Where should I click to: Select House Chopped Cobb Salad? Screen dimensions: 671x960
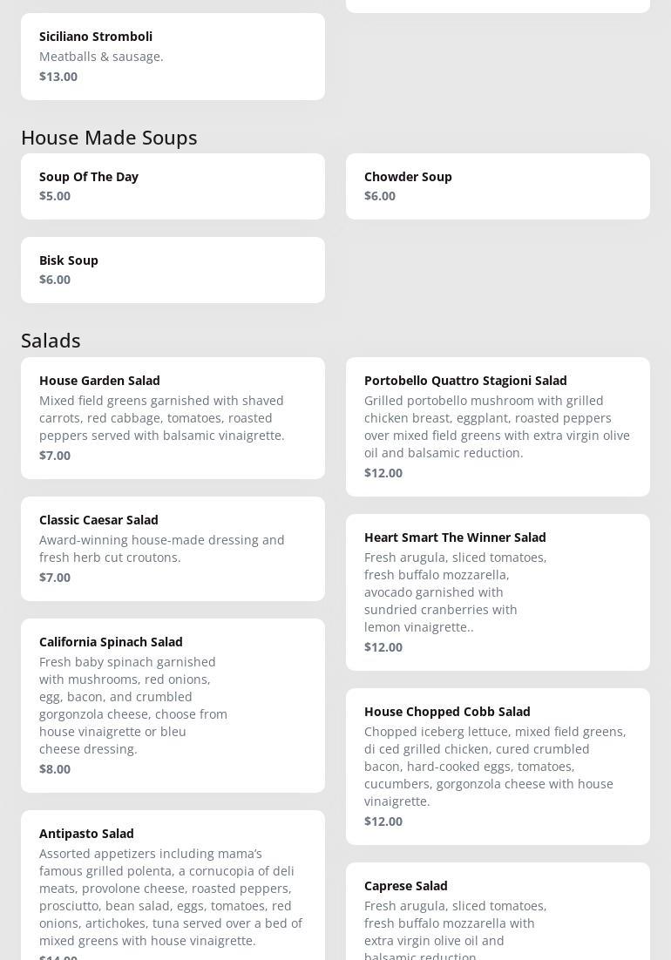498,766
